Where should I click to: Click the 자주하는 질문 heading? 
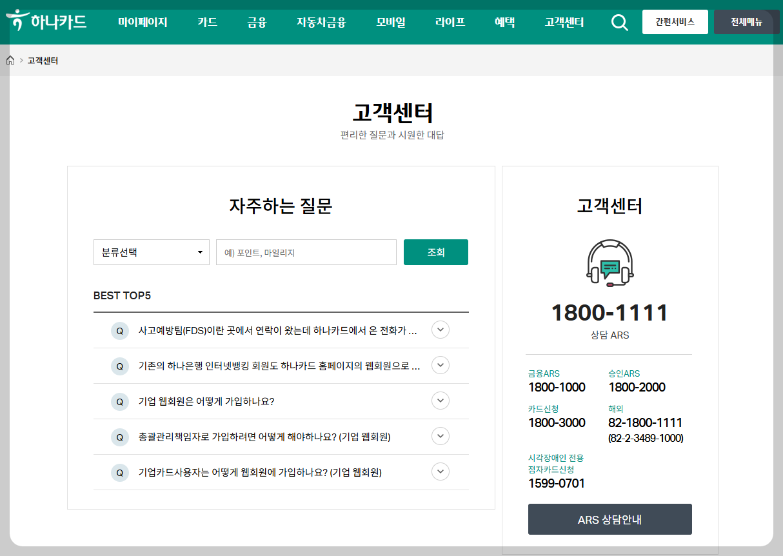pyautogui.click(x=281, y=206)
